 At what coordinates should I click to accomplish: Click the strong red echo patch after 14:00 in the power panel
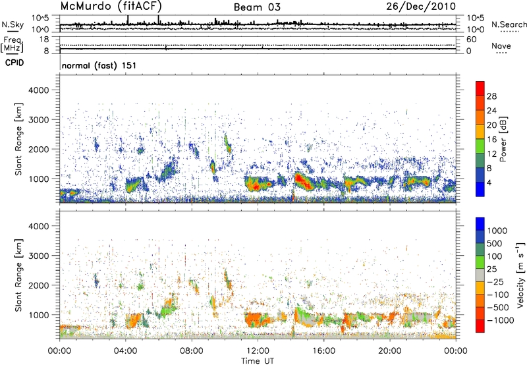304,181
